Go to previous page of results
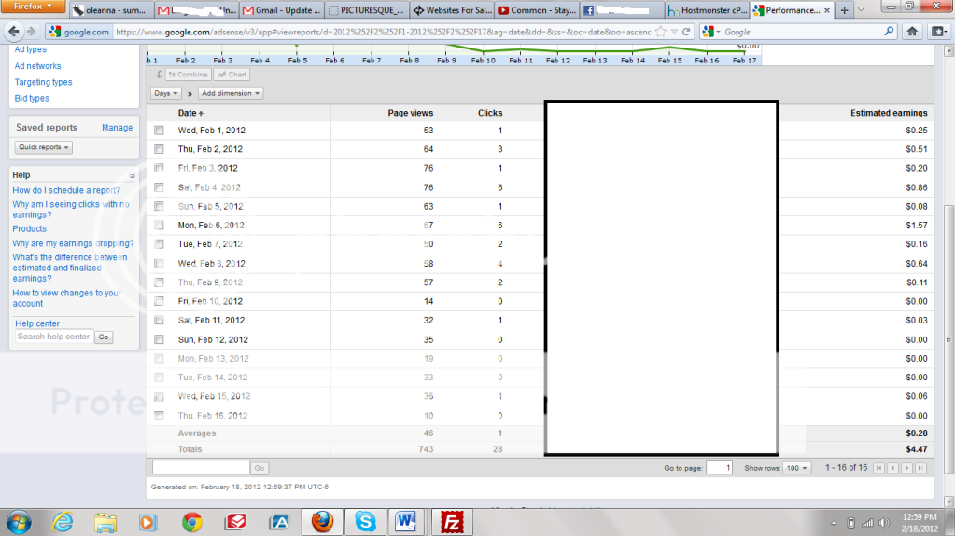 coord(892,468)
